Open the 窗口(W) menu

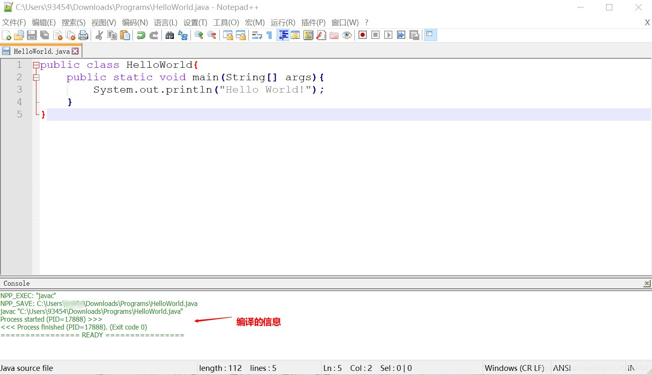tap(345, 22)
